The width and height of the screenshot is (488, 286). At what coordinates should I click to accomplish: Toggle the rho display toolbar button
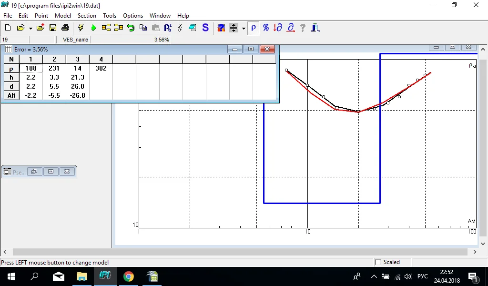[254, 28]
